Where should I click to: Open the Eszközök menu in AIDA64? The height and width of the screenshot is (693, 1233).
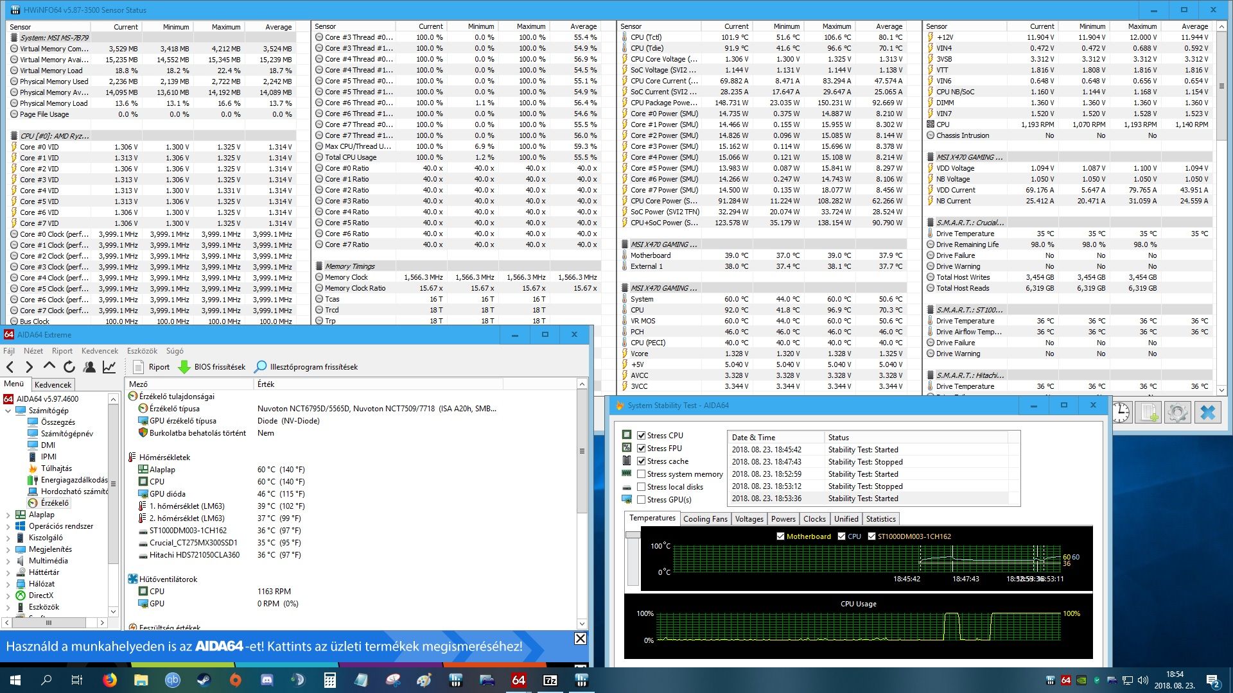(141, 351)
